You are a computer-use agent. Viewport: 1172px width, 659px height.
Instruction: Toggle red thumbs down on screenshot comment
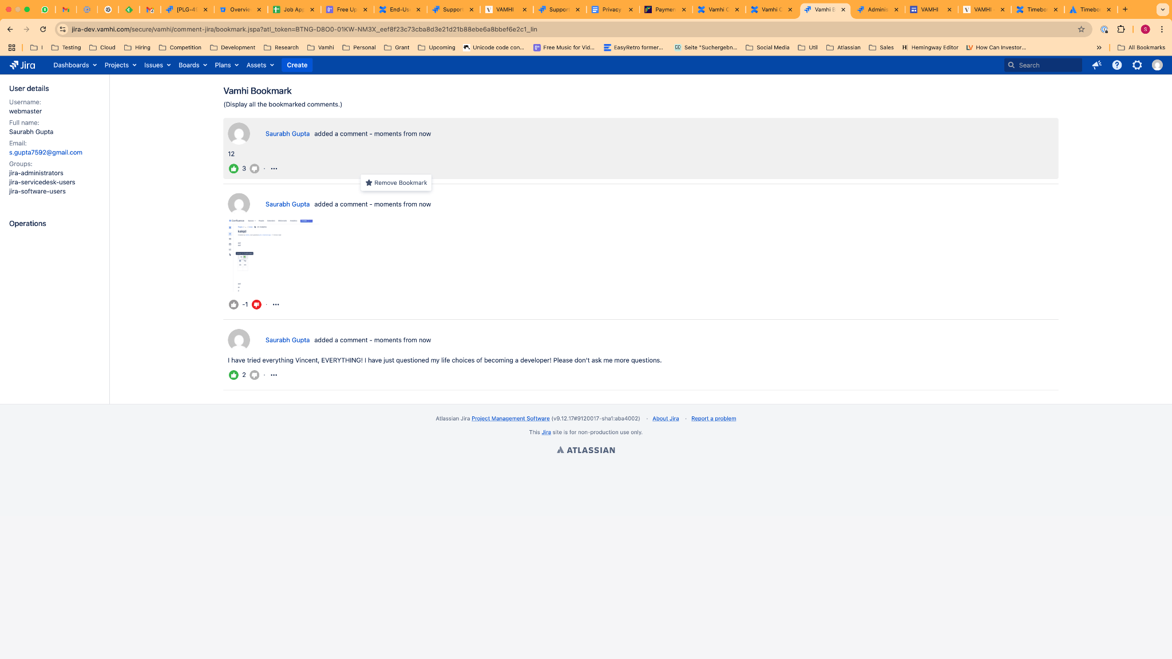[x=256, y=305]
